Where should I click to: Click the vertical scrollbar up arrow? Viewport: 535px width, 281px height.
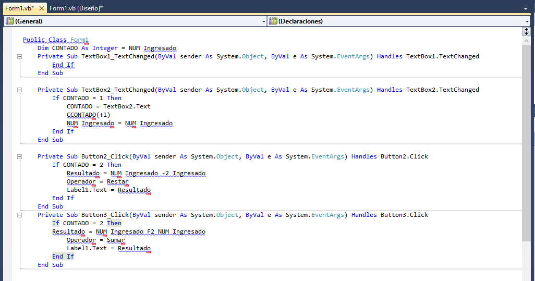point(526,41)
